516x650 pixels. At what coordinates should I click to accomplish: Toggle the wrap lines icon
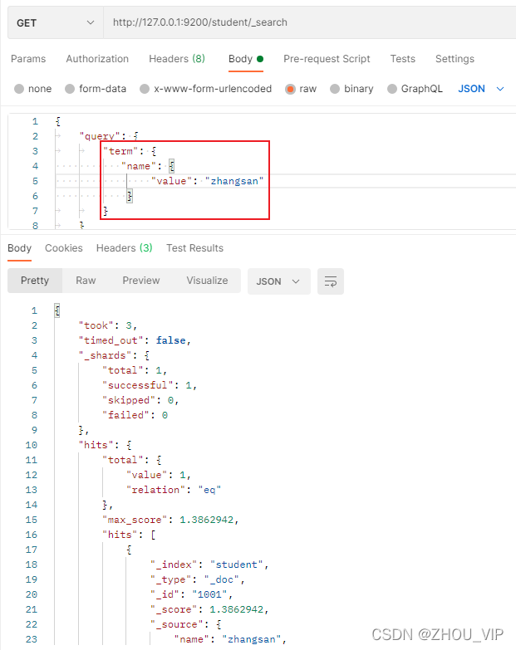(x=331, y=281)
